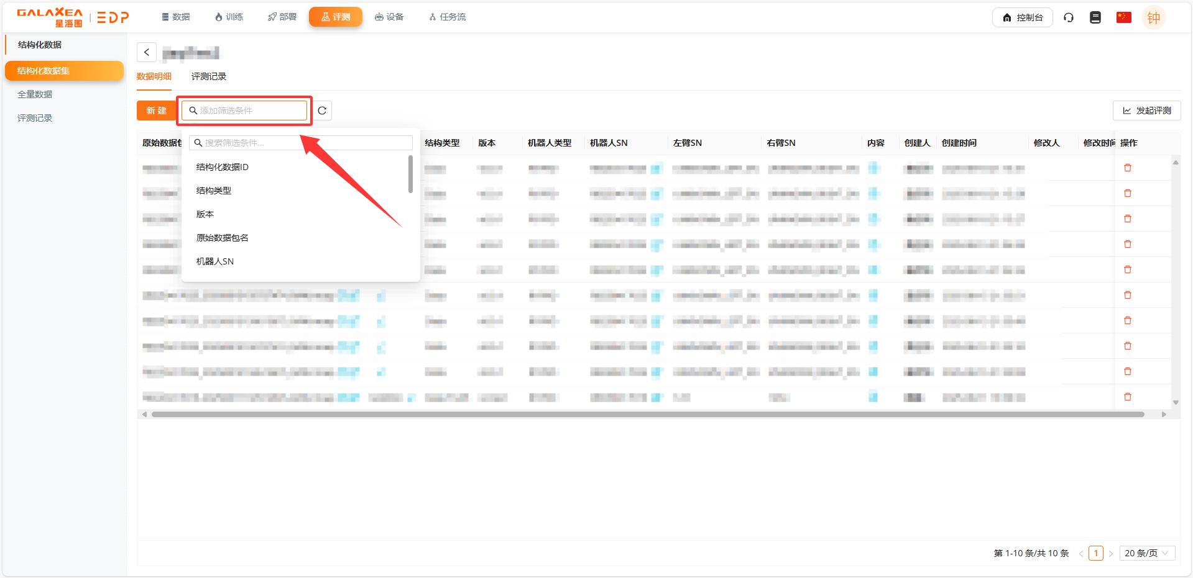
Task: Click the refresh icon beside filter box
Action: [322, 111]
